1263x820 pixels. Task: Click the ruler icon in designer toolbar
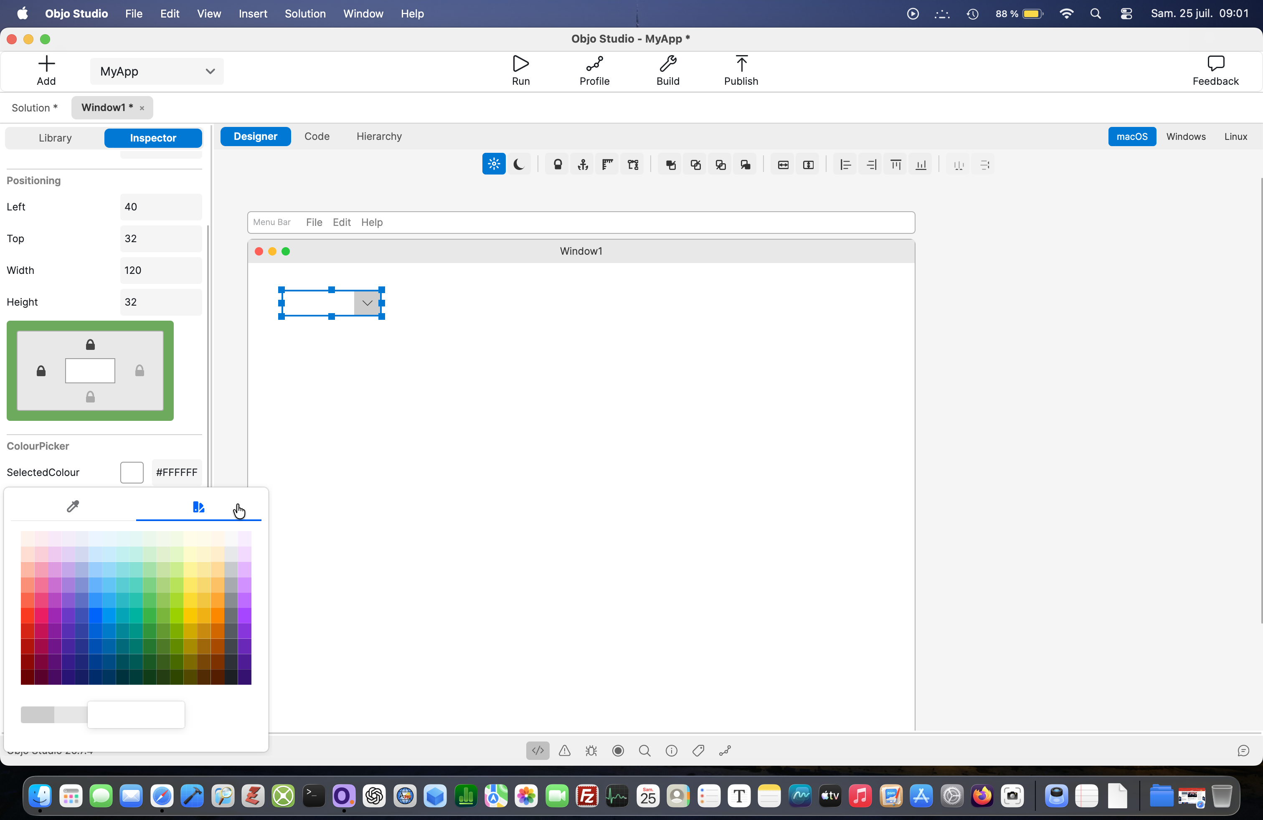pos(608,165)
